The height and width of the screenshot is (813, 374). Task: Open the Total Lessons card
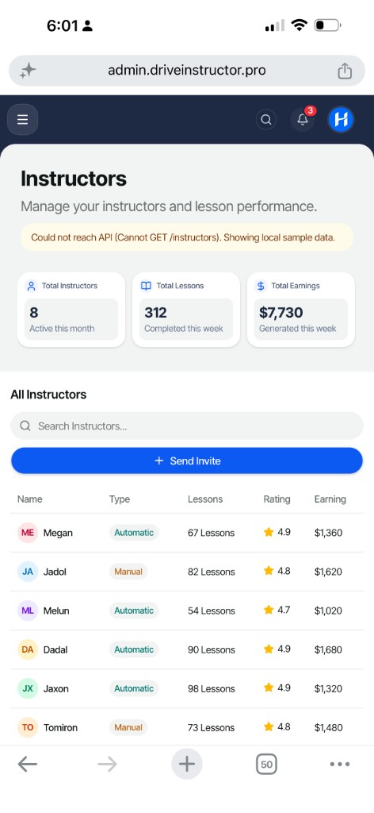point(186,310)
